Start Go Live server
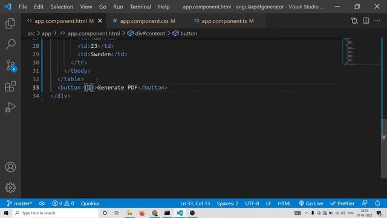 [x=311, y=203]
